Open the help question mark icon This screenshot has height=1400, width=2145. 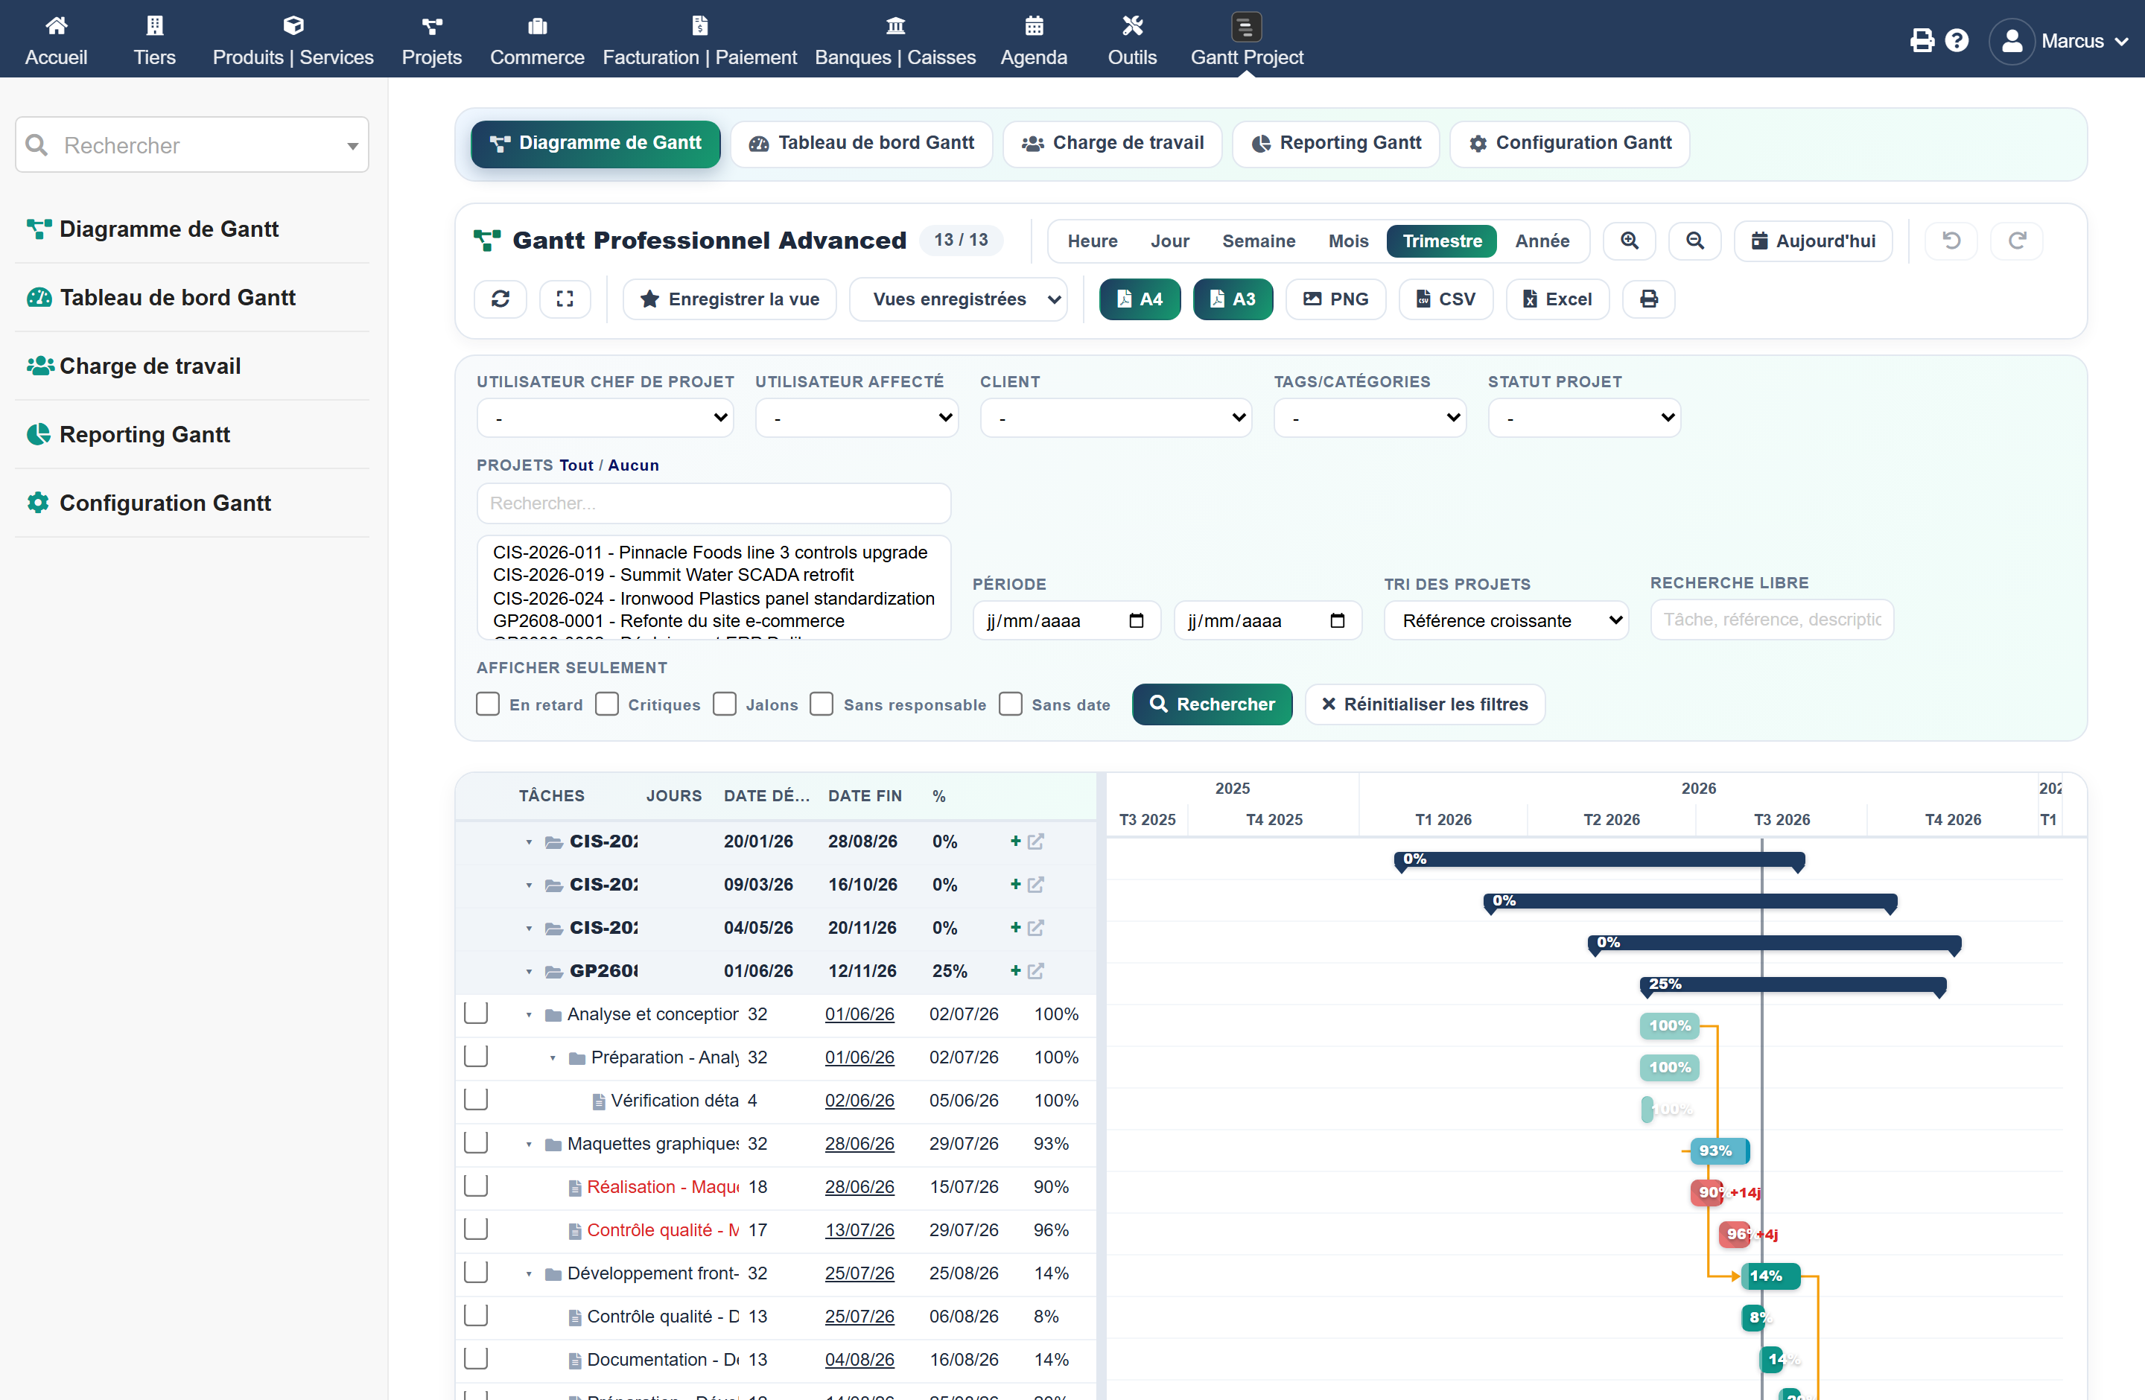[1957, 40]
